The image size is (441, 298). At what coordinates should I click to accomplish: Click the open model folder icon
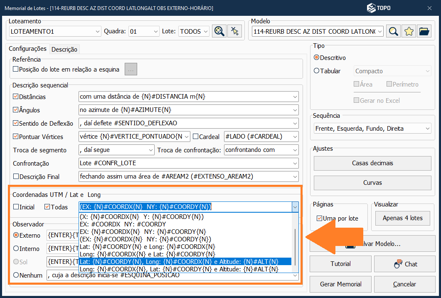point(424,31)
